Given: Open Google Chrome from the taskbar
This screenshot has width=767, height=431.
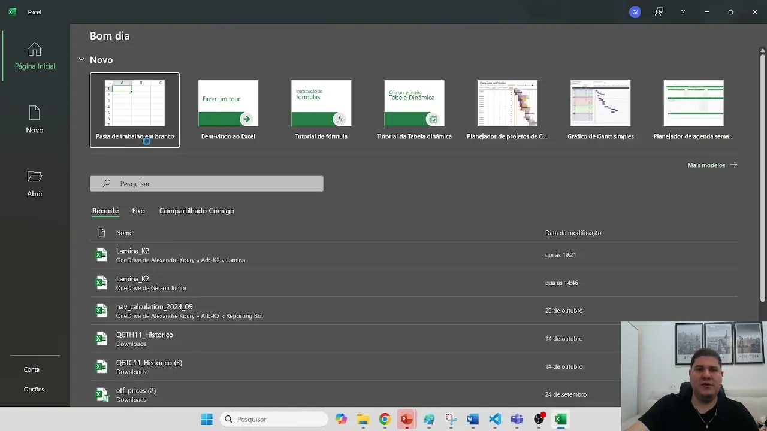Looking at the screenshot, I should [385, 419].
